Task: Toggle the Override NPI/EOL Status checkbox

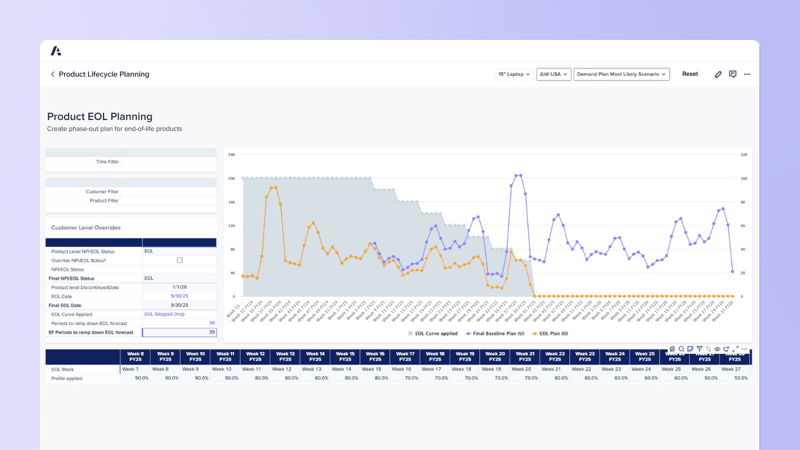Action: pos(179,260)
